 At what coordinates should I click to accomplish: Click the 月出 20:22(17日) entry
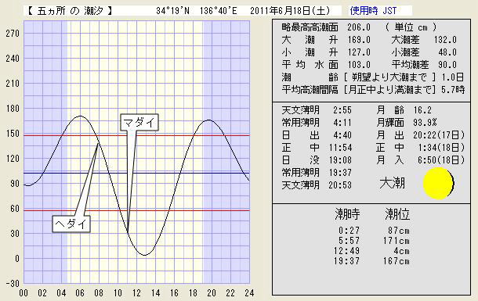coord(420,135)
